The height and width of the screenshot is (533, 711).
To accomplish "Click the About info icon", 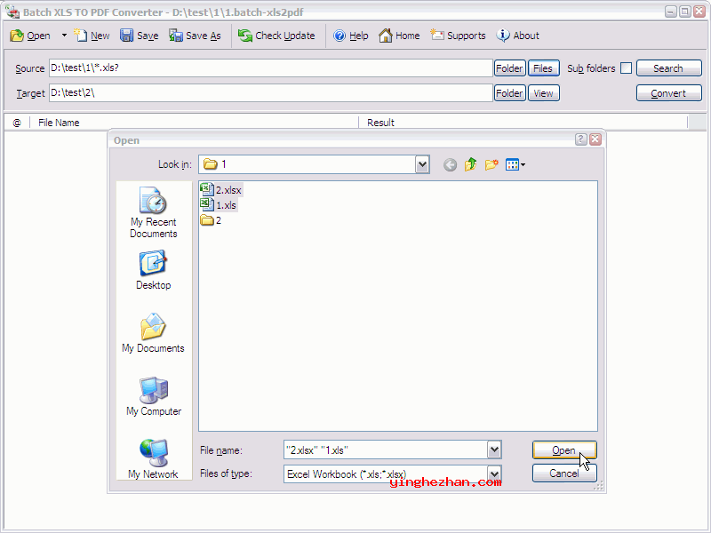I will coord(503,36).
